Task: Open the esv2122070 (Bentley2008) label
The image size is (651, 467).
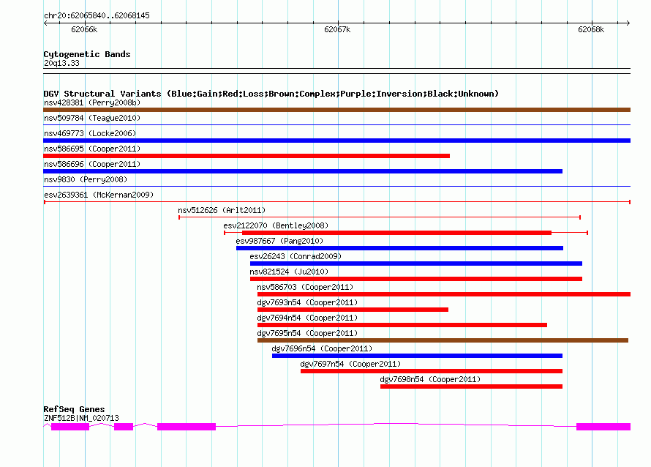Action: pos(276,225)
